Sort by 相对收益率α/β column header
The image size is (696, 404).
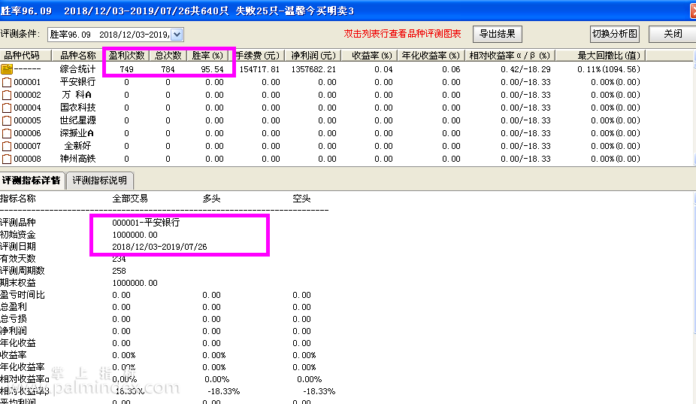click(x=510, y=56)
